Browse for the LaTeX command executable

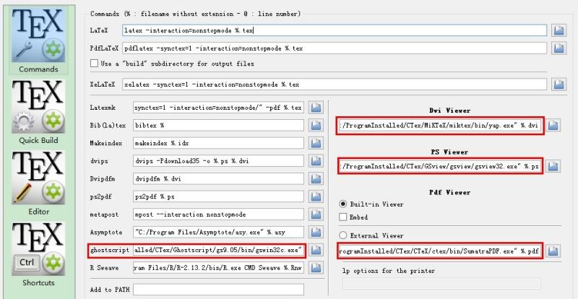558,30
